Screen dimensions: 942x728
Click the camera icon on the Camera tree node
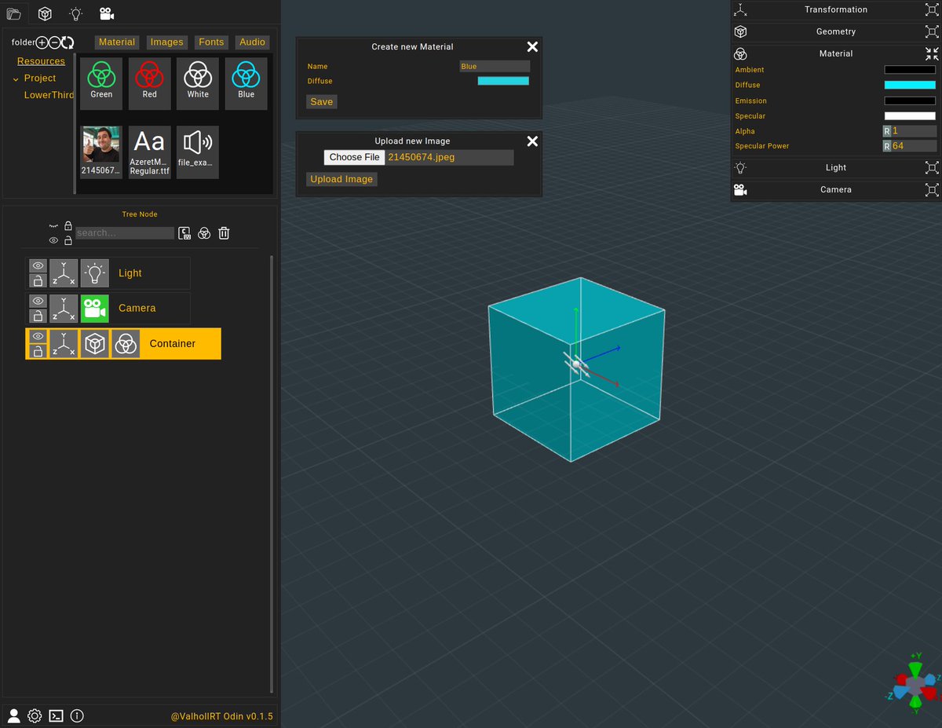coord(94,308)
